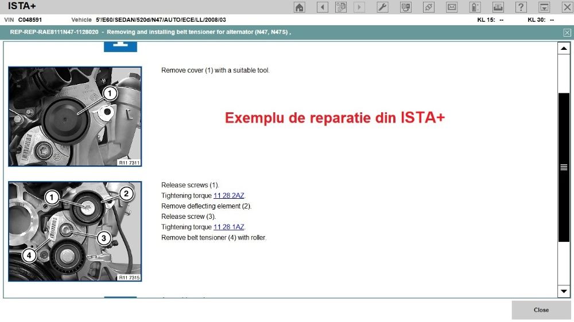The width and height of the screenshot is (574, 322).
Task: Open the minimize-to-tray toolbar icon
Action: coord(544,7)
